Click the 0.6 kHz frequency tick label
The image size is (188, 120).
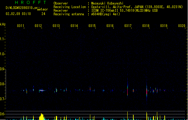pyautogui.click(x=2, y=114)
